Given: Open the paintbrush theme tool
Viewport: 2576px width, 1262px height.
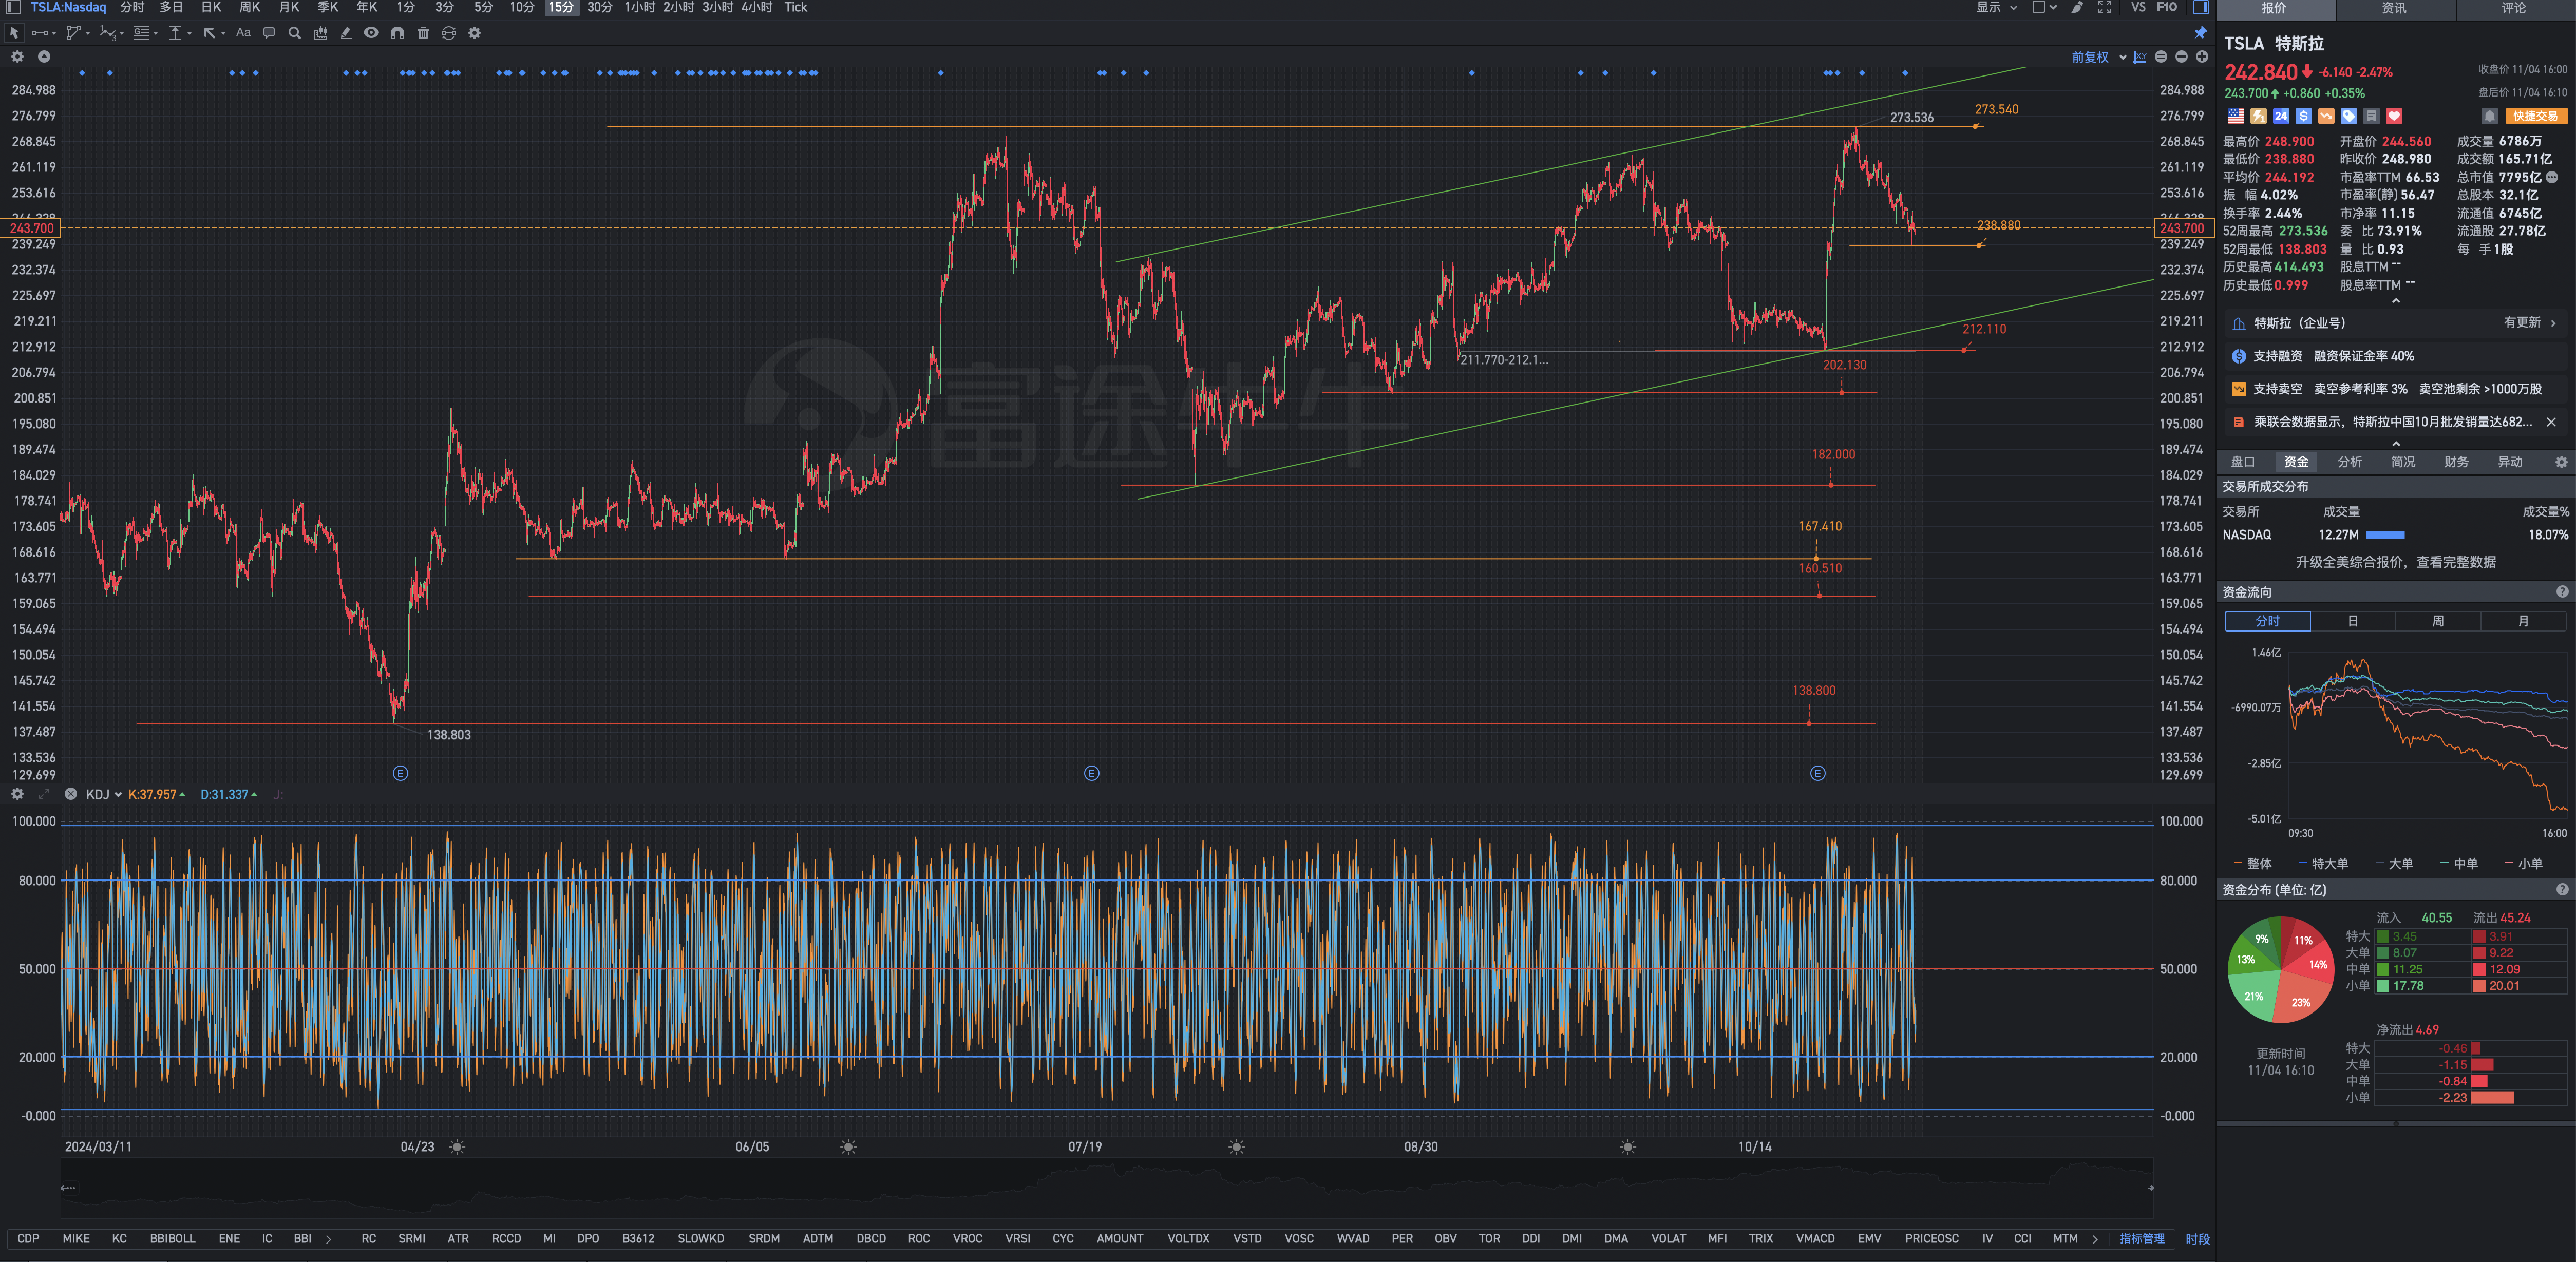Looking at the screenshot, I should tap(2078, 8).
